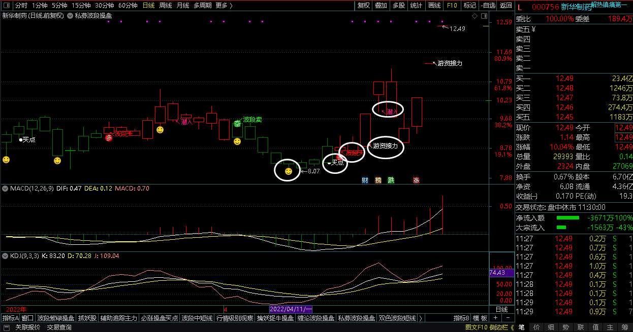
Task: Click the plus zoom button at bottom
Action: pos(496,318)
